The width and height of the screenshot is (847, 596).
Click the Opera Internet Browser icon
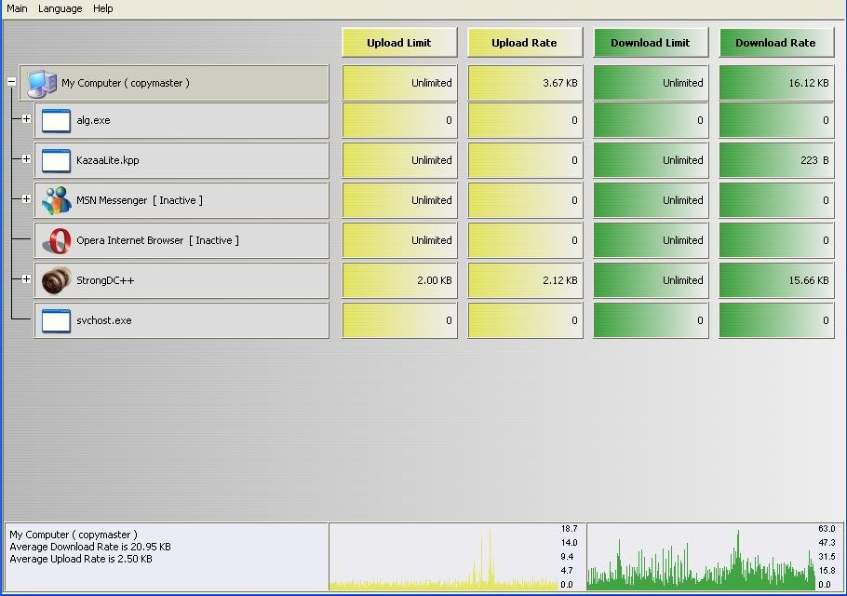pos(57,240)
